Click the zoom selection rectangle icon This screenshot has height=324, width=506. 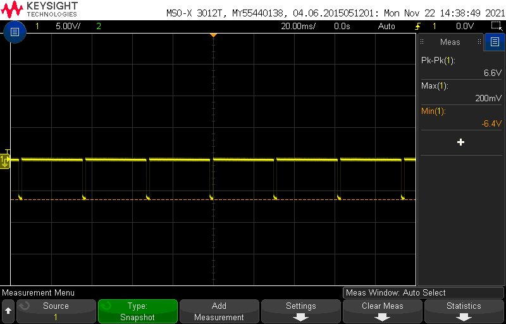[496, 26]
